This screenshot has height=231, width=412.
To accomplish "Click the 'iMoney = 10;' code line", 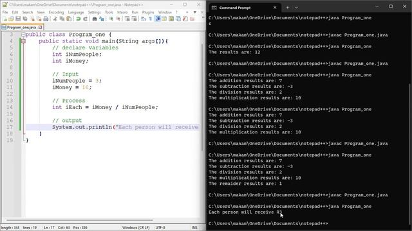I will tap(71, 87).
